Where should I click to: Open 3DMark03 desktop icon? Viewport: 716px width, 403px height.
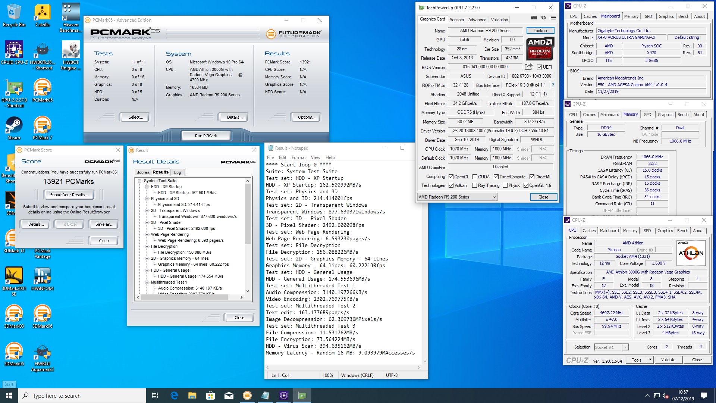coord(14,317)
